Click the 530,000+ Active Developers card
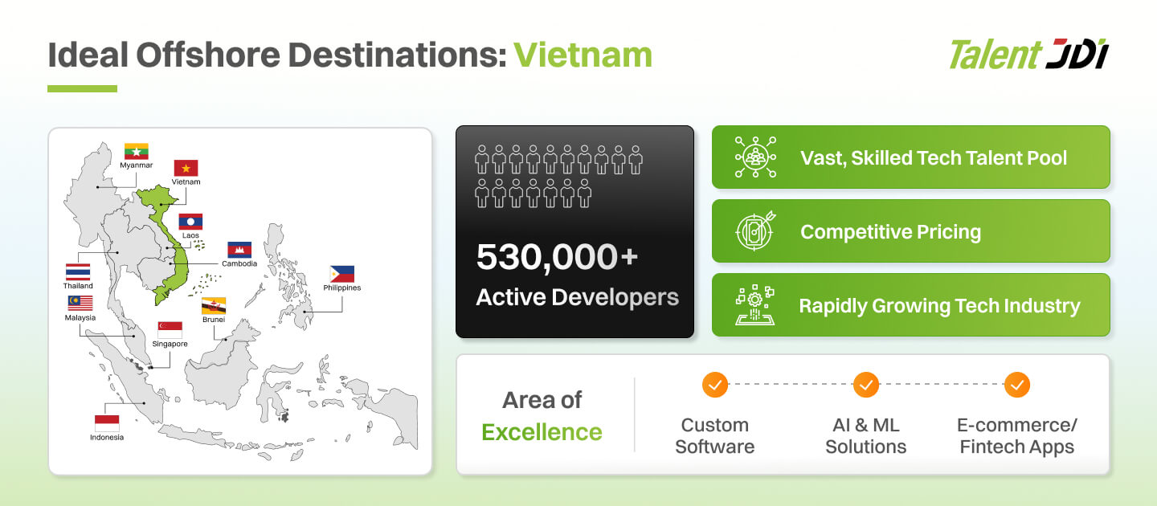Screen dimensions: 1157x506 [574, 231]
